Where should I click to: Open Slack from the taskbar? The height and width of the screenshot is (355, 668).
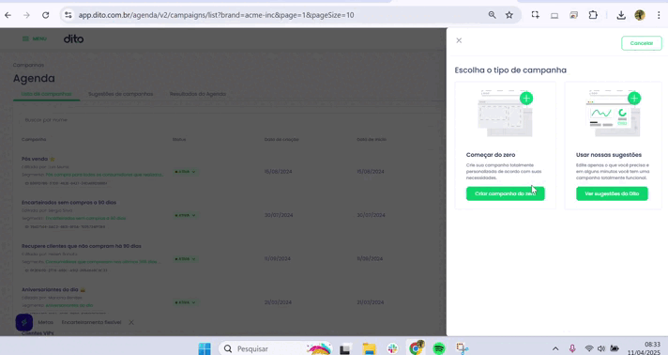tap(392, 348)
